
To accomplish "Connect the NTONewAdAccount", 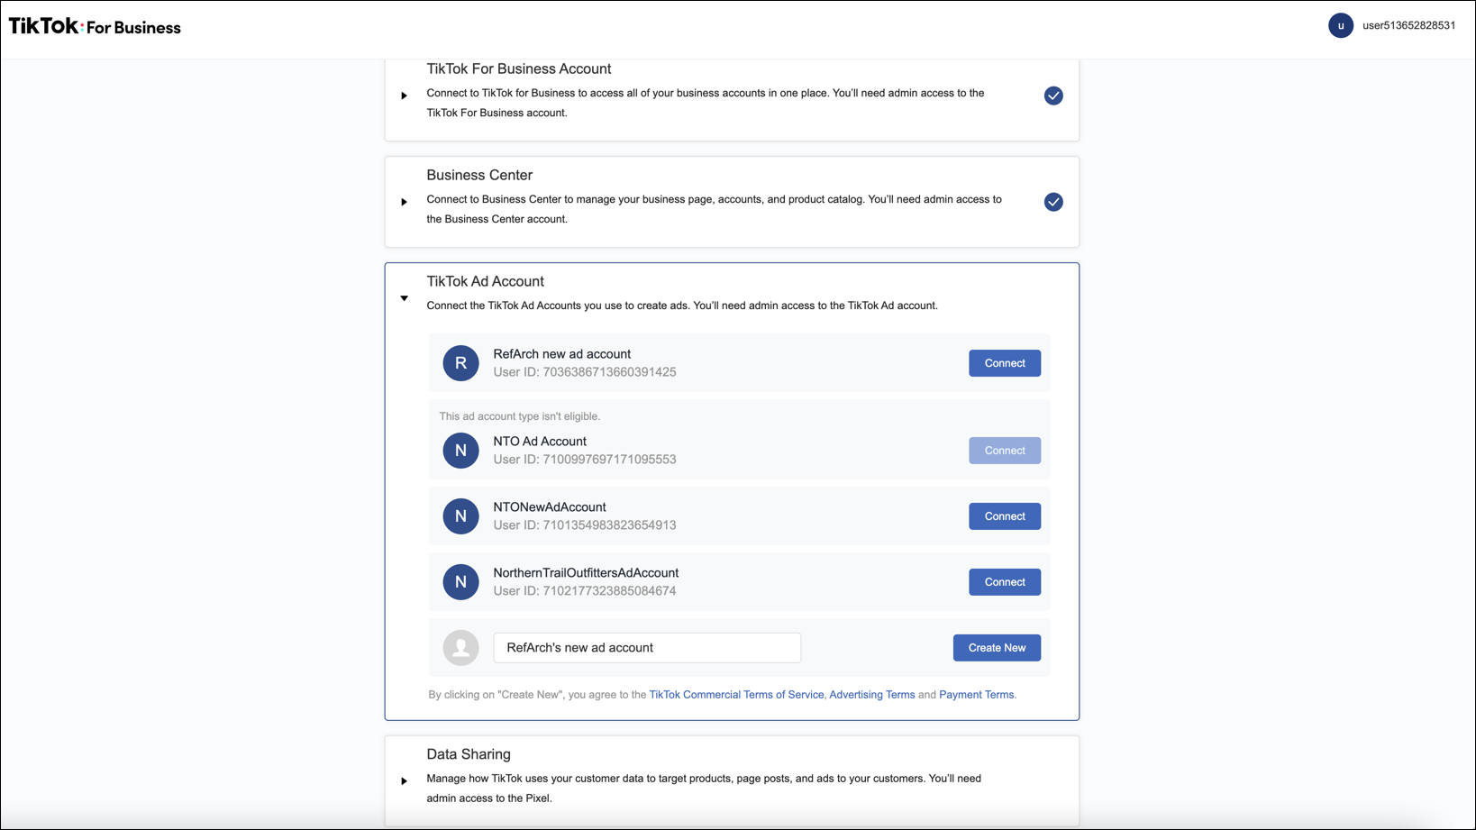I will [x=1004, y=515].
